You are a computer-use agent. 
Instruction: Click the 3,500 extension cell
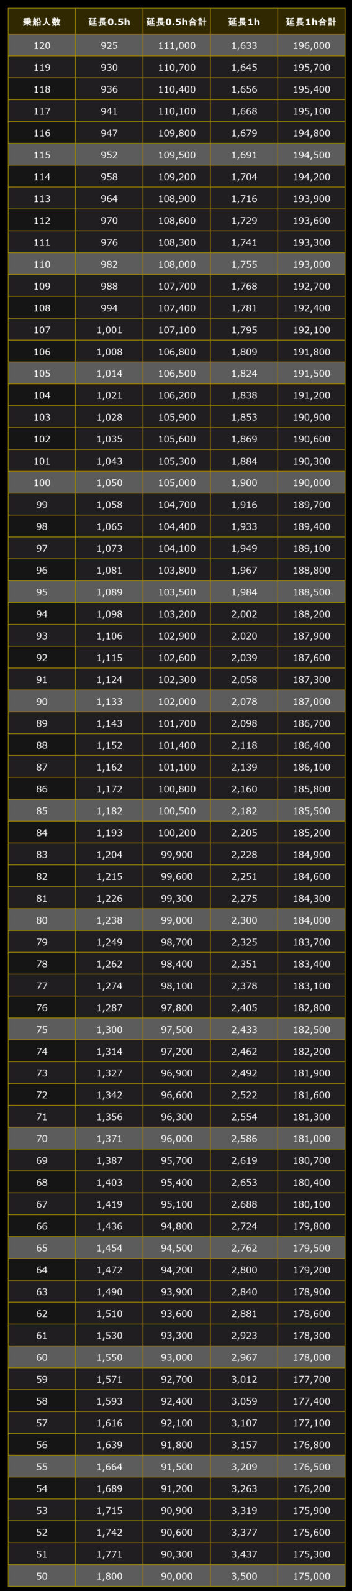(244, 1576)
